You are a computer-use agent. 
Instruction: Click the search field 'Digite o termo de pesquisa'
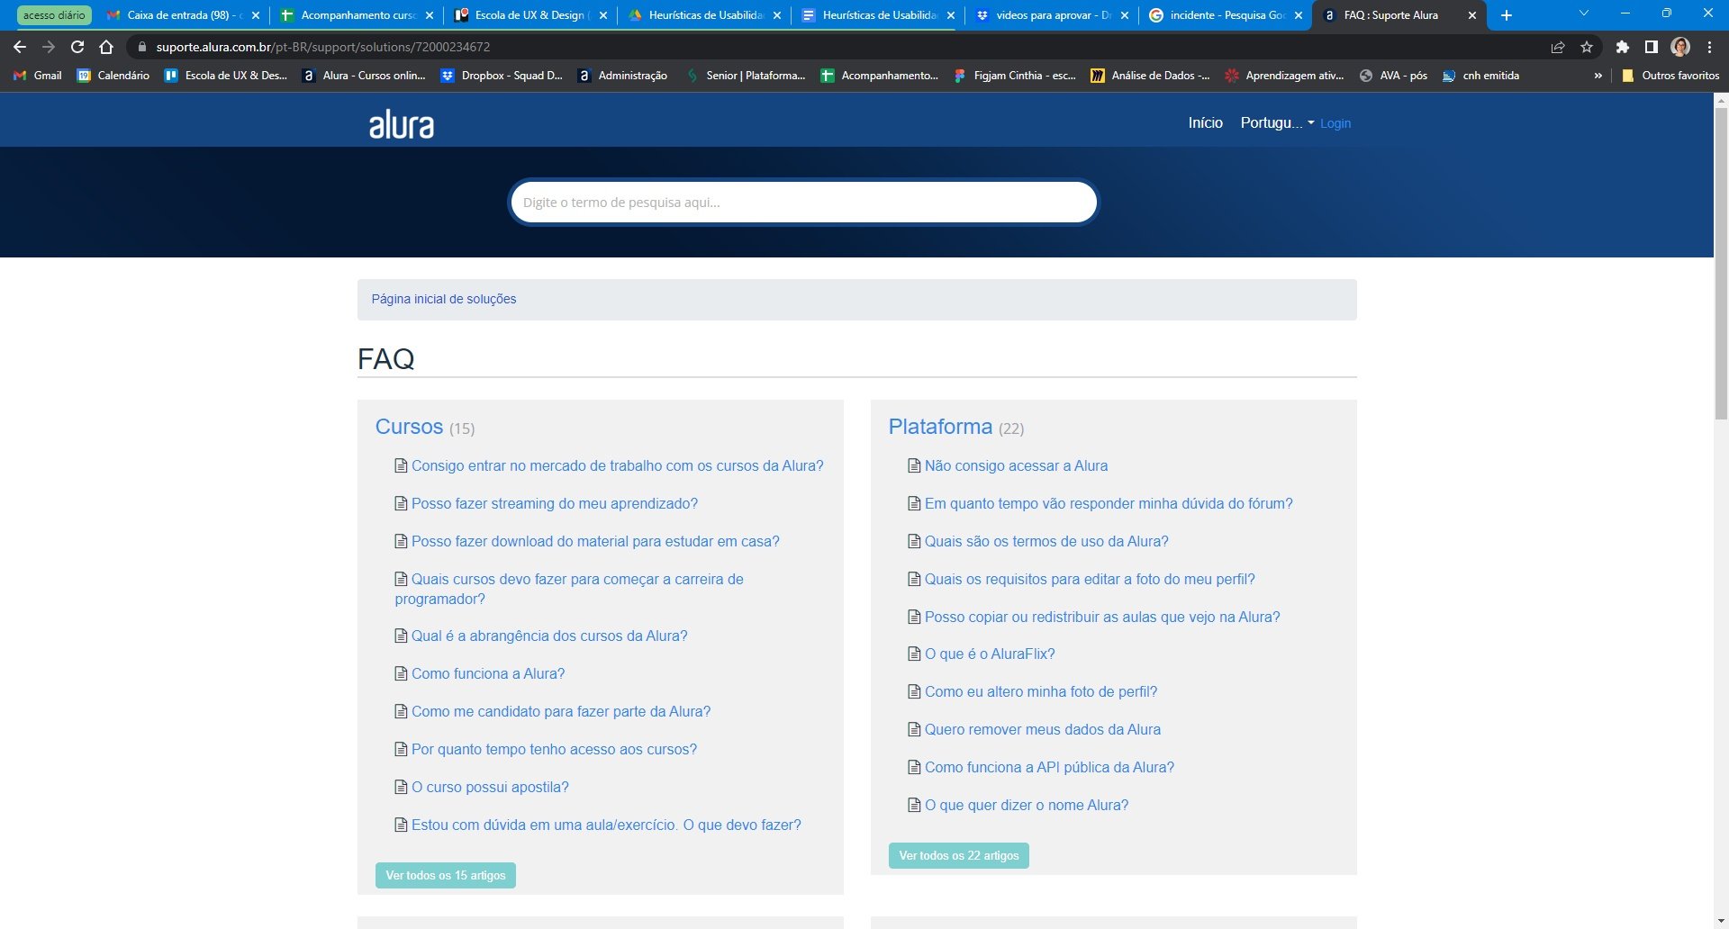click(x=803, y=202)
